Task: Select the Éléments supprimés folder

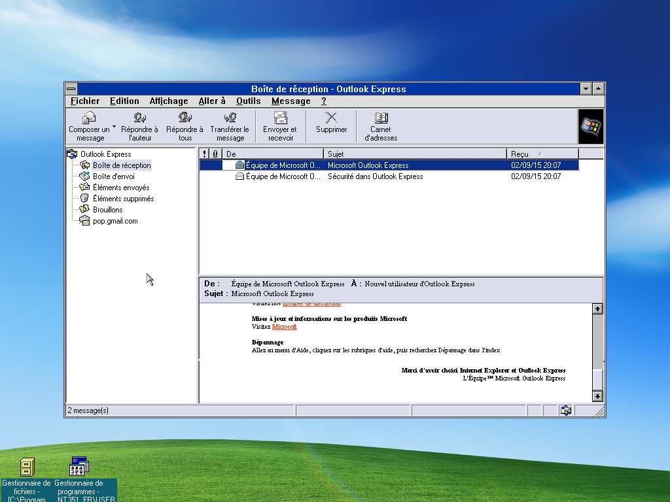Action: point(123,199)
